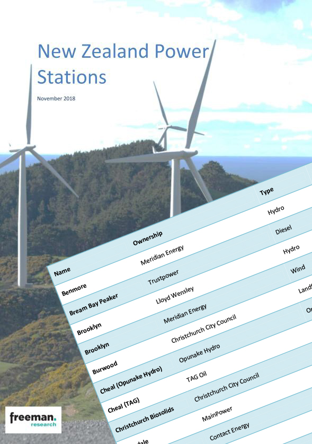Click the Diesel type cell

pyautogui.click(x=283, y=230)
